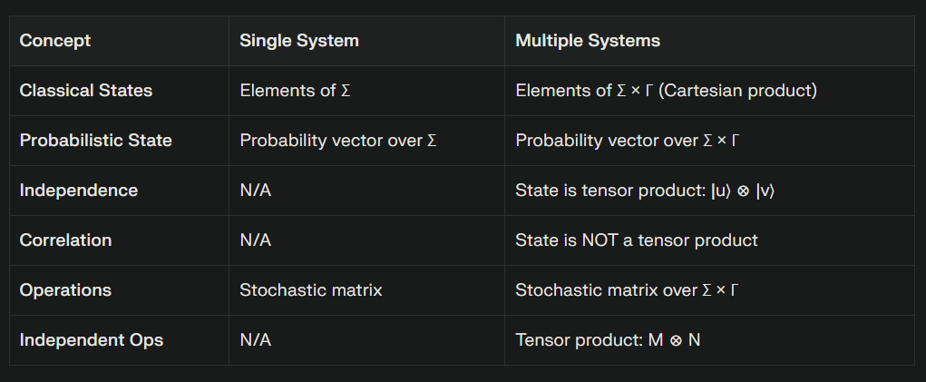Screen dimensions: 926x382
Task: Click the Single System column header
Action: pos(298,41)
